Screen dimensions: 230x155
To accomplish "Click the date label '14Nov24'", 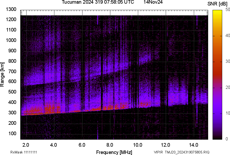I will (x=153, y=2).
